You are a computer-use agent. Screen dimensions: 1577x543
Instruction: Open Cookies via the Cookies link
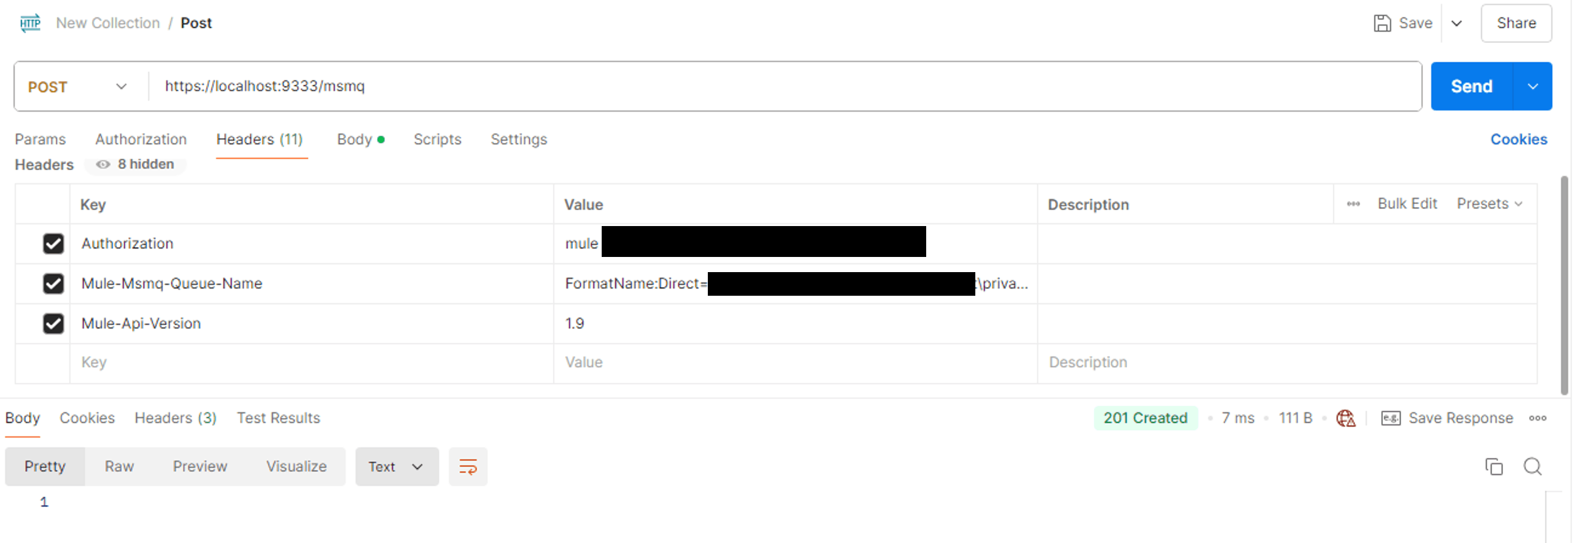point(1519,139)
